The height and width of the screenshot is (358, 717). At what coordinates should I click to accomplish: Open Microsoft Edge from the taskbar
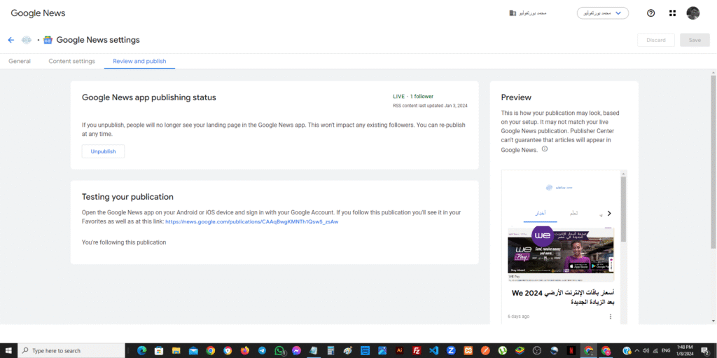[x=141, y=351]
